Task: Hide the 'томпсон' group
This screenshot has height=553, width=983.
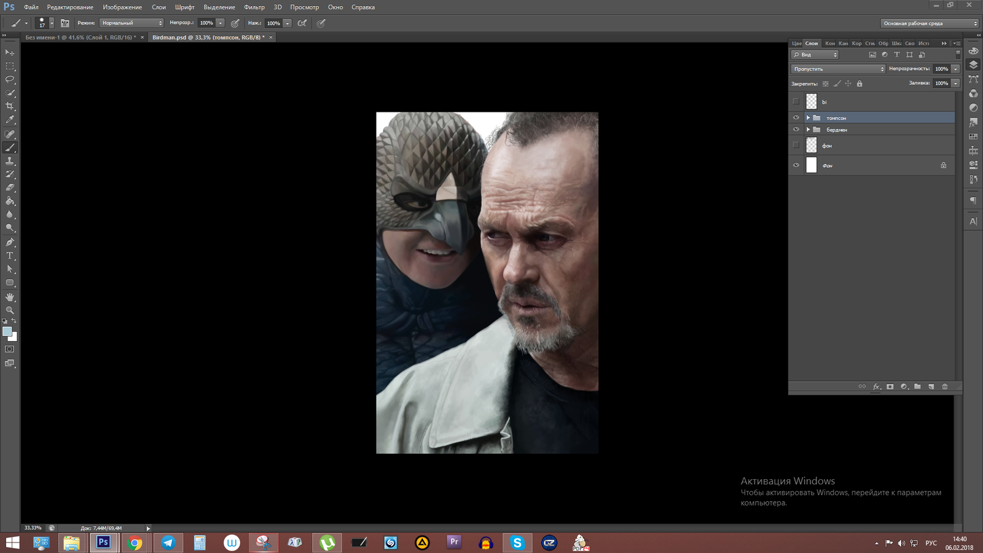Action: (x=796, y=117)
